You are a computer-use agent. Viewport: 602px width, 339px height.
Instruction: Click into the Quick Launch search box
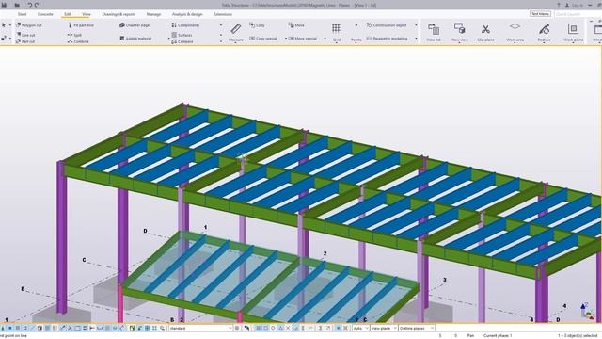[x=578, y=14]
